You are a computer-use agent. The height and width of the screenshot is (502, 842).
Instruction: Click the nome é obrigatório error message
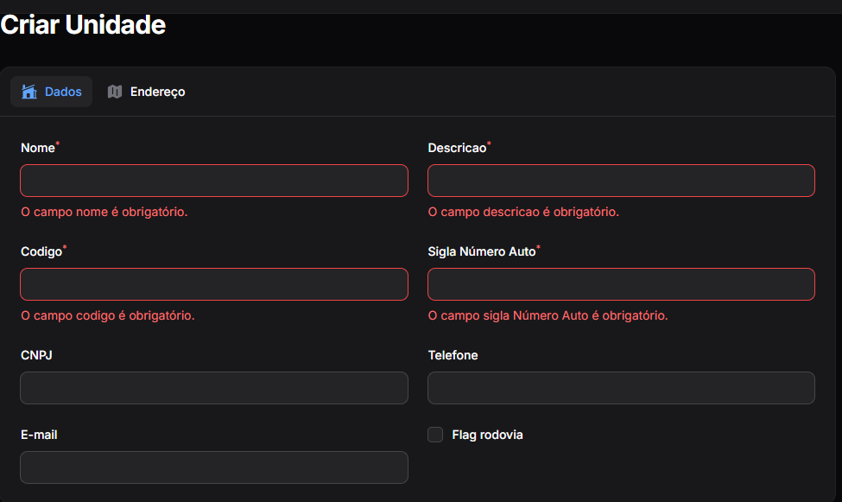point(104,212)
